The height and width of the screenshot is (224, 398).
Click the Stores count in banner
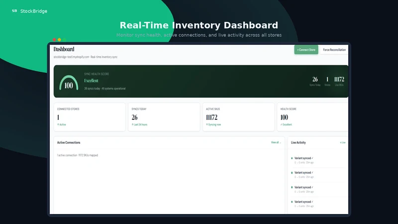click(x=327, y=81)
